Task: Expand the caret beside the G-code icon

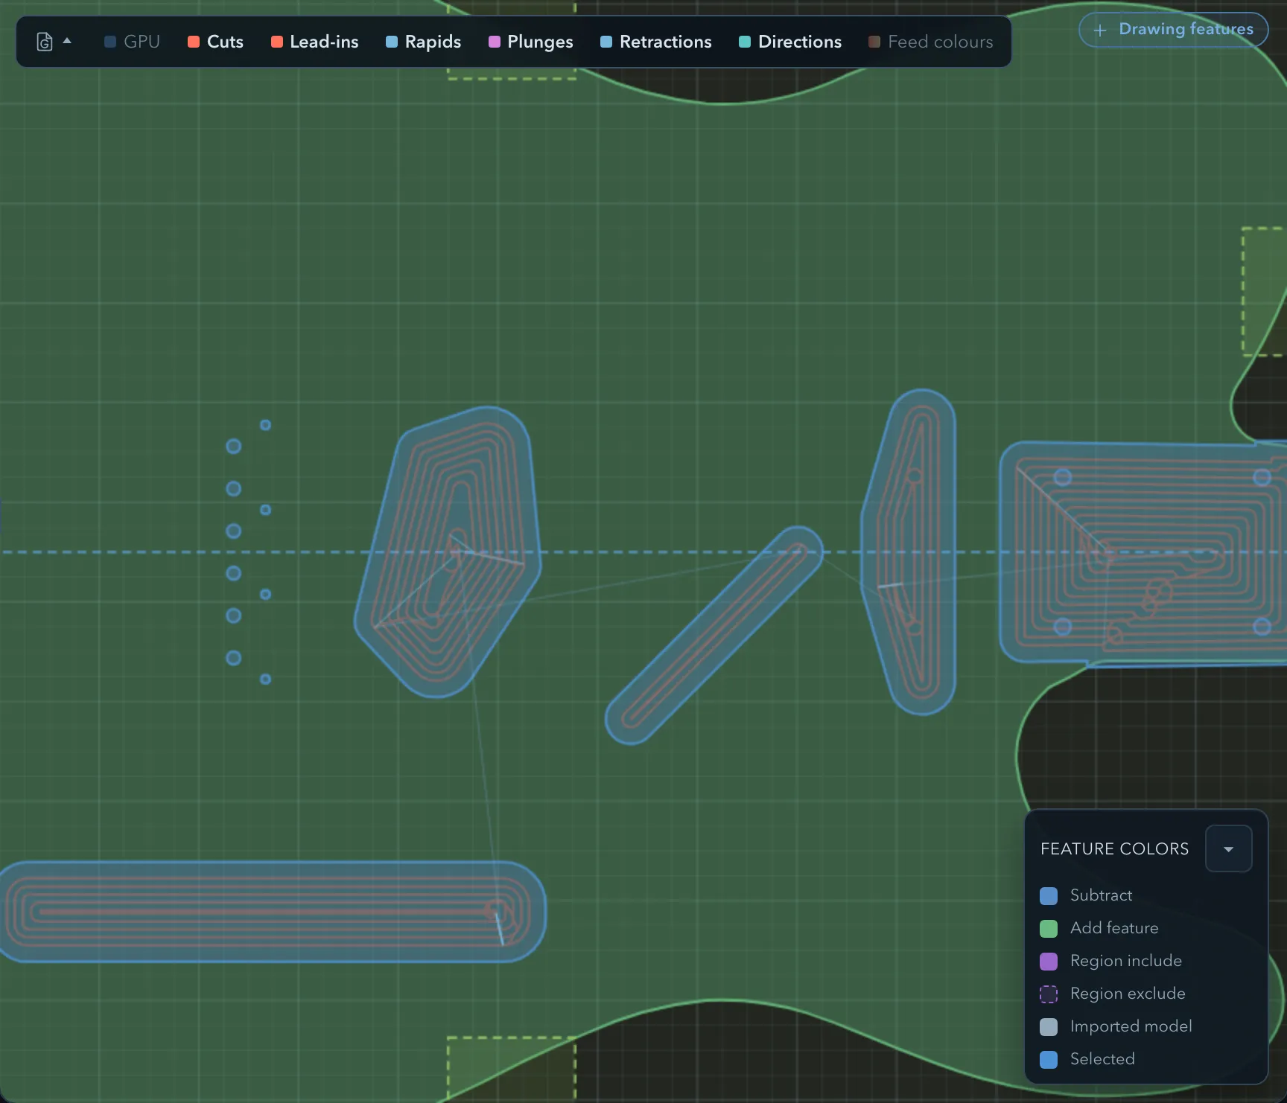Action: [x=67, y=41]
